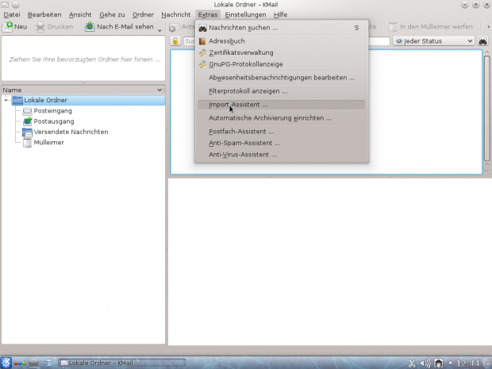Click the Zertifikatsverwaltung icon in Extras menu
Screen dimensions: 492x369
(x=202, y=52)
